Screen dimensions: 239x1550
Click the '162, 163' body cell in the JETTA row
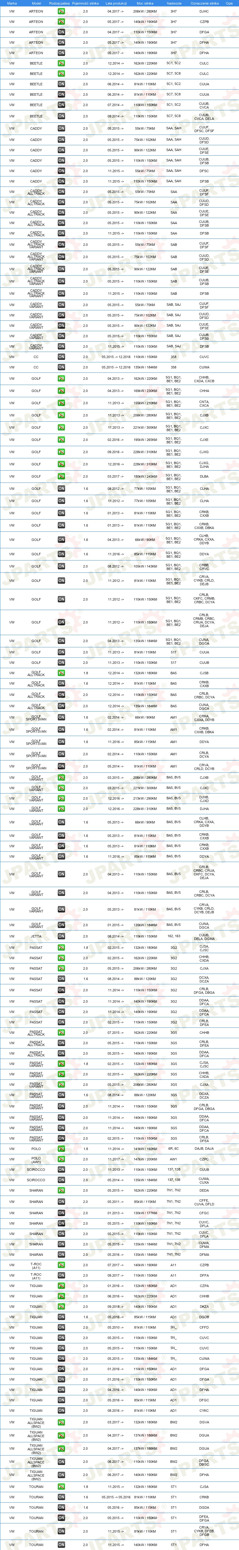pos(174,936)
